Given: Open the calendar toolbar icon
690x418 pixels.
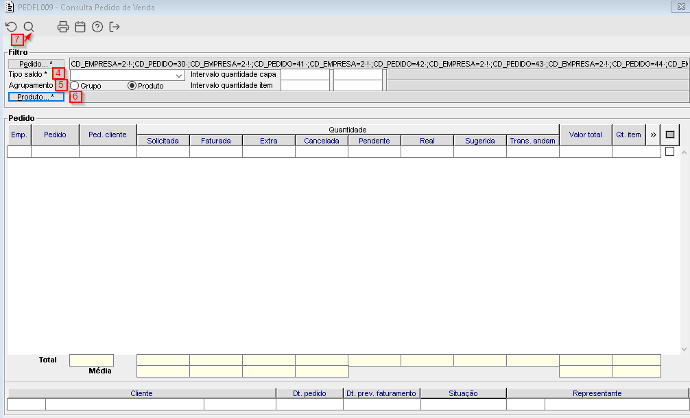Looking at the screenshot, I should click(x=80, y=27).
